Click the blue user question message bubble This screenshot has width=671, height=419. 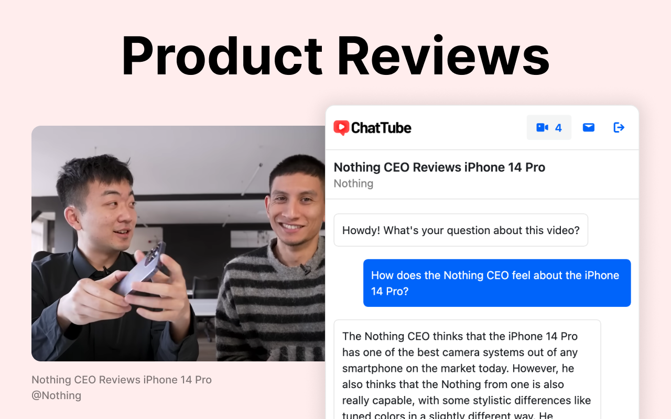pos(497,283)
